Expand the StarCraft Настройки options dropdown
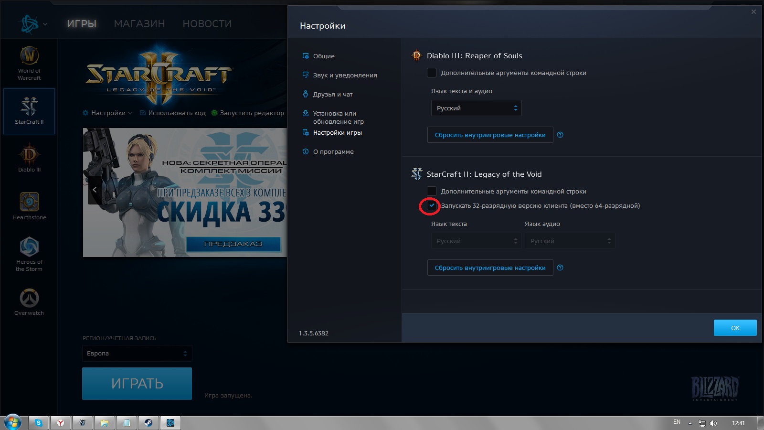This screenshot has height=430, width=764. coord(107,113)
